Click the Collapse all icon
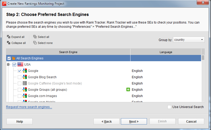The height and width of the screenshot is (130, 211). [9, 43]
